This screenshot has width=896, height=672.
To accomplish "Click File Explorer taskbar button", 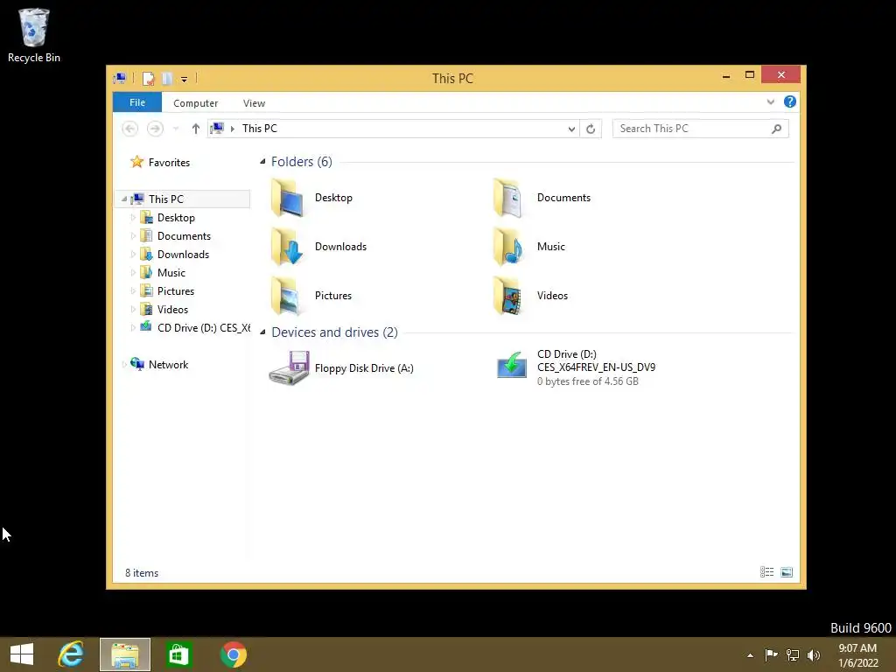I will coord(125,654).
